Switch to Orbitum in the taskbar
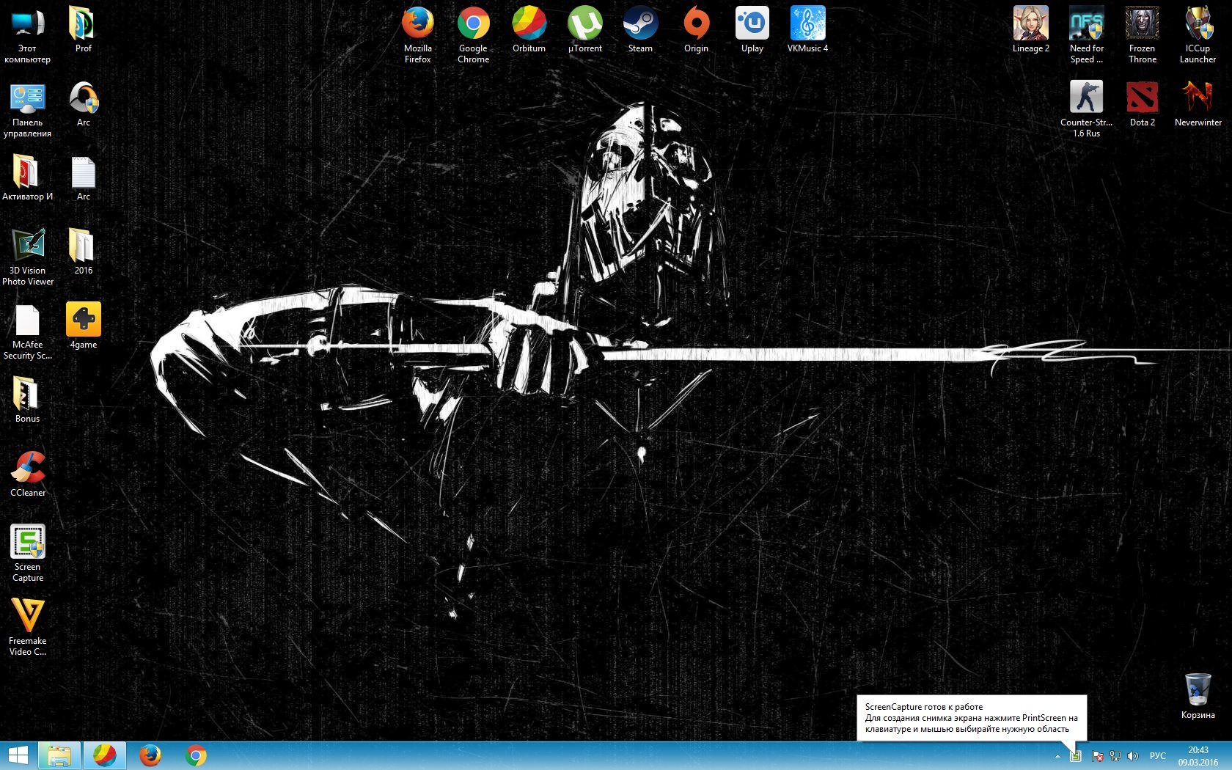 coord(105,755)
